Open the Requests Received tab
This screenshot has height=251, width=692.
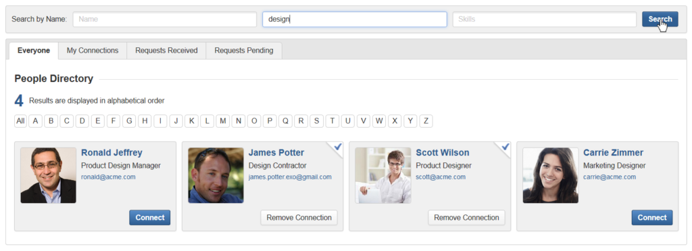[166, 50]
